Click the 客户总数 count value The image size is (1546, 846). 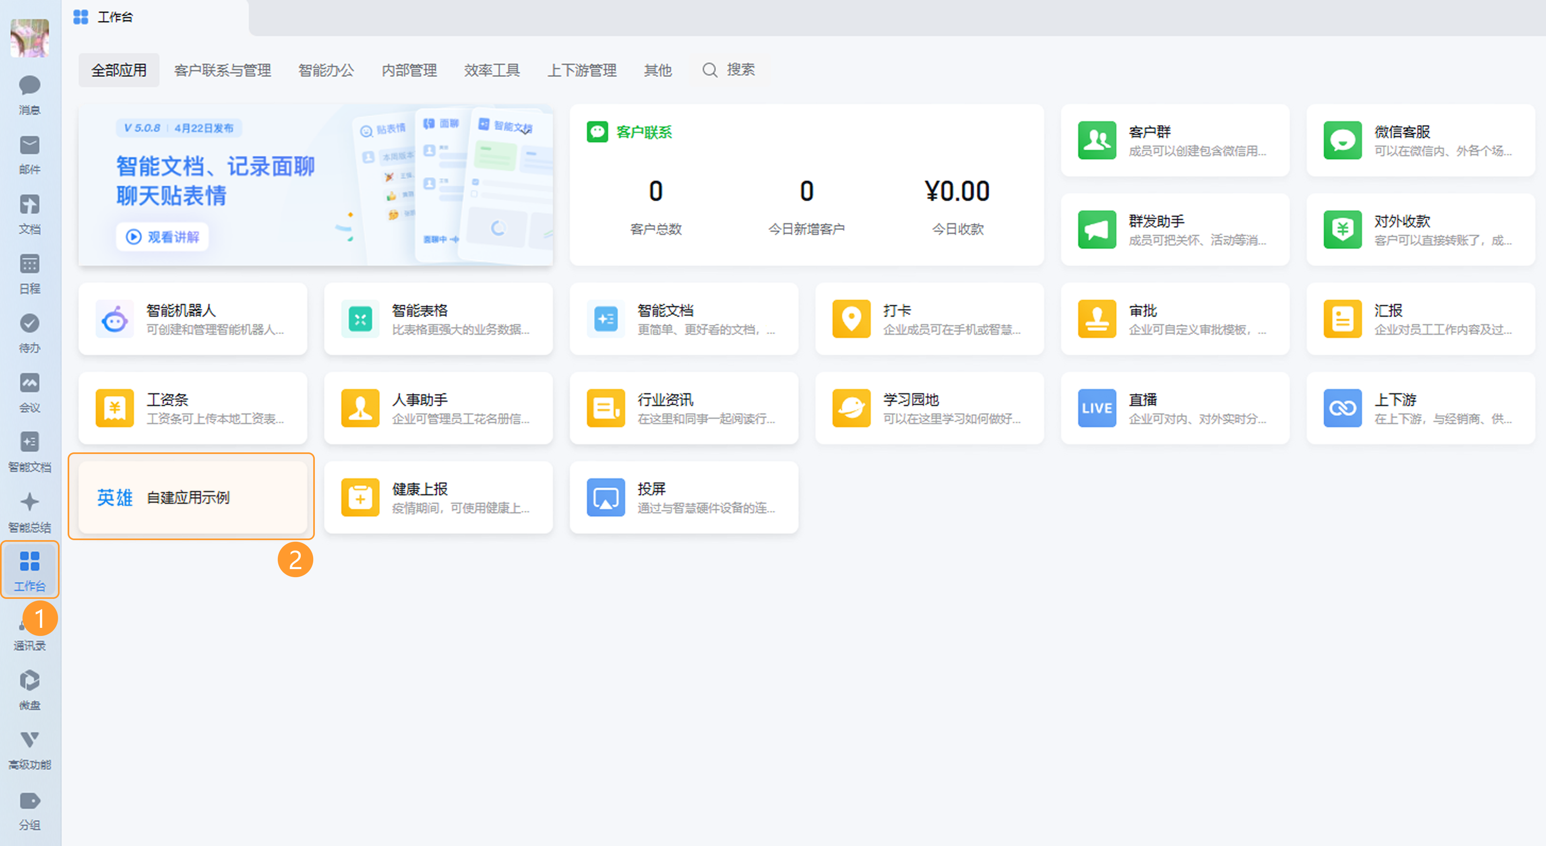pos(655,192)
